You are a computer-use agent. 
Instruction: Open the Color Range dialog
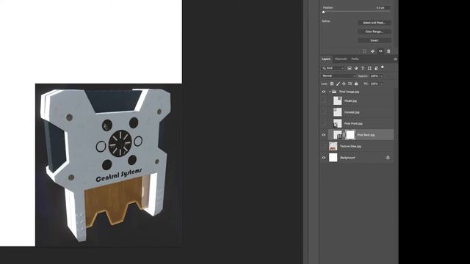tap(374, 32)
